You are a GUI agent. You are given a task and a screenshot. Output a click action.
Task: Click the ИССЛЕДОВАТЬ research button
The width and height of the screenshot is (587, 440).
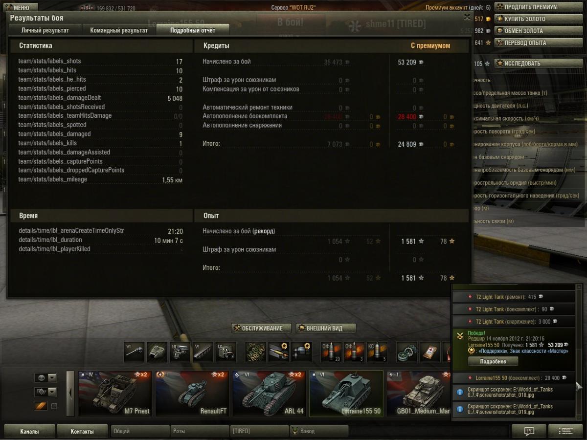click(x=540, y=64)
